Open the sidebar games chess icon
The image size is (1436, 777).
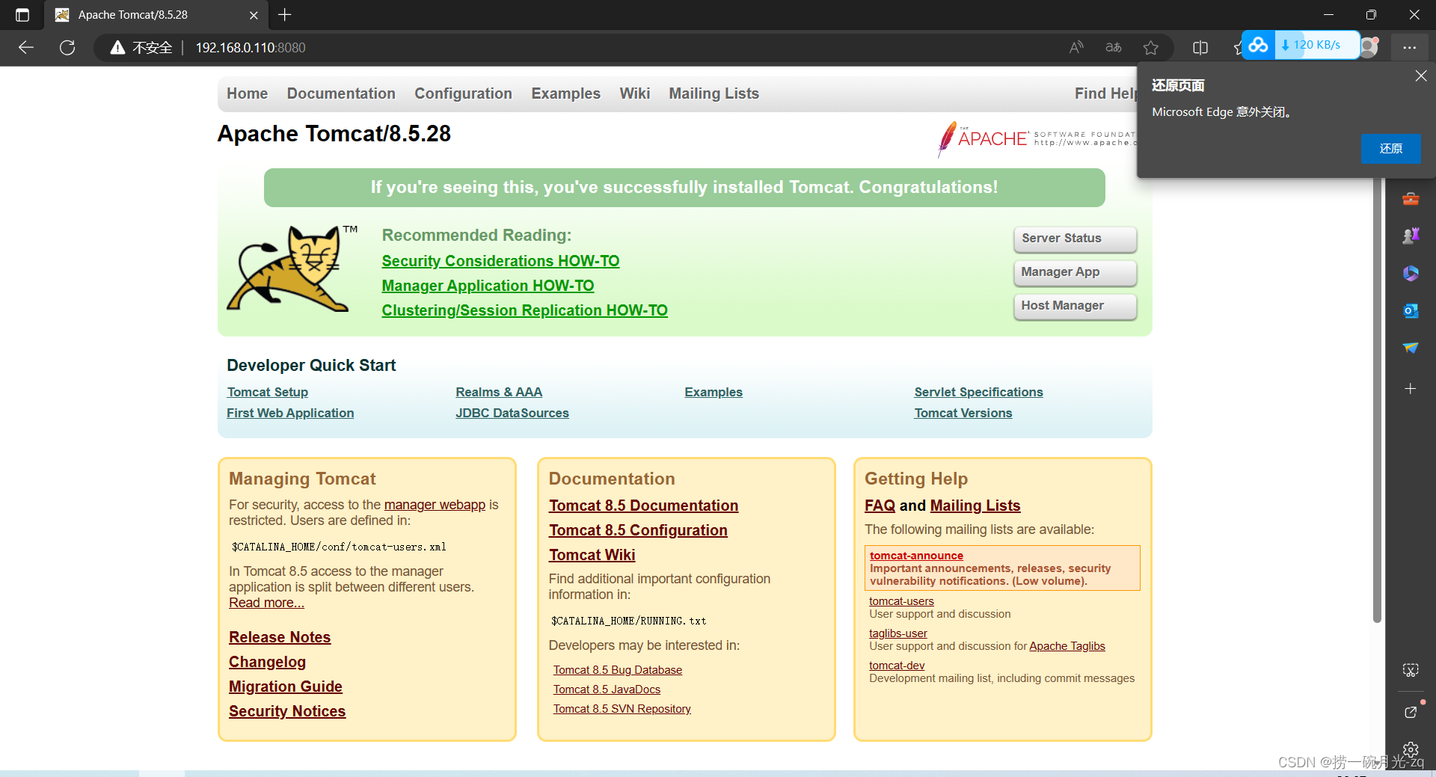(1411, 236)
